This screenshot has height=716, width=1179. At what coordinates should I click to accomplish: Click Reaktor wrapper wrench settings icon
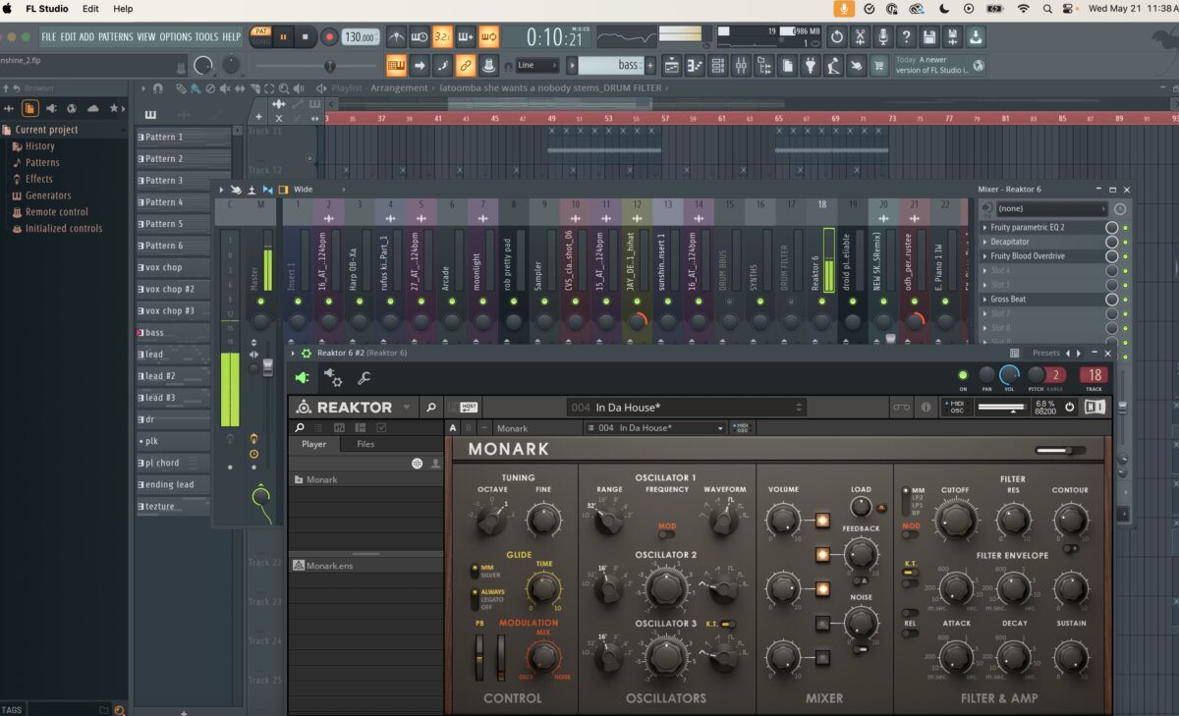pyautogui.click(x=364, y=378)
